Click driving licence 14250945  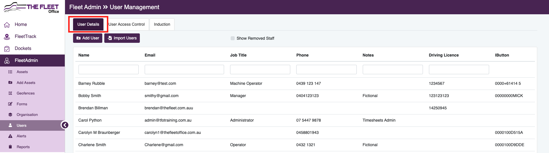[438, 108]
